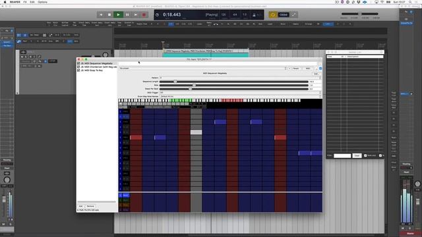Click the Rate slider handle

click(194, 85)
